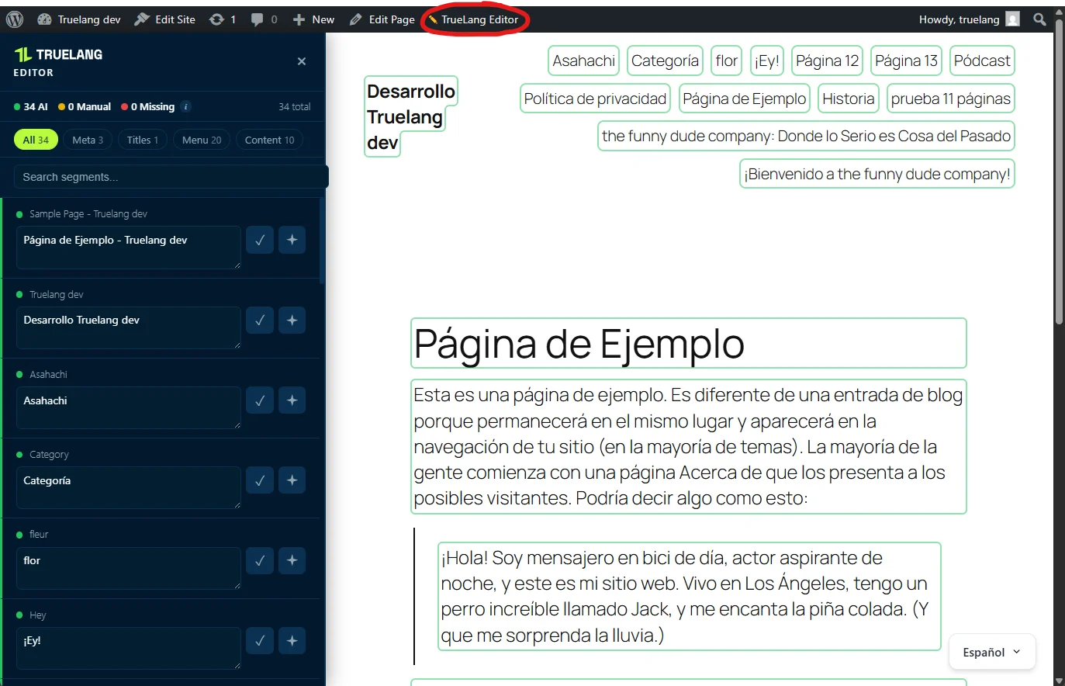Image resolution: width=1065 pixels, height=686 pixels.
Task: Approve the Categoría translation with checkmark
Action: coord(260,480)
